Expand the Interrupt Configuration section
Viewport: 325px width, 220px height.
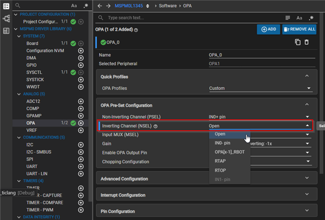307,194
